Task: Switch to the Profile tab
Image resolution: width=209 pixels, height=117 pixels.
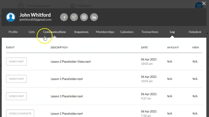Action: click(13, 32)
